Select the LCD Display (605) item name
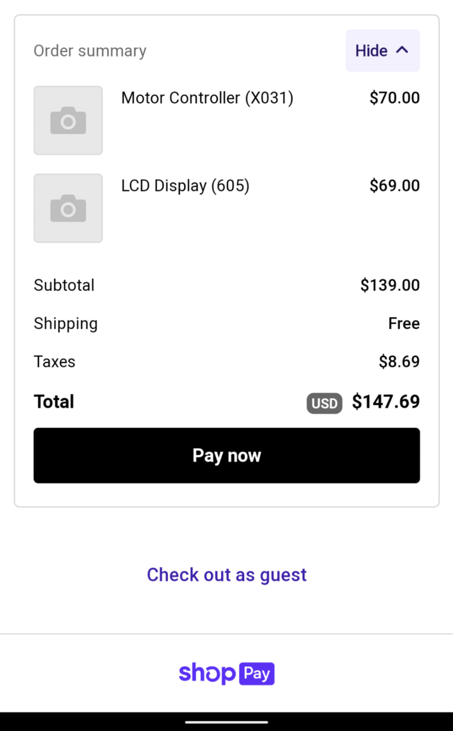453x731 pixels. coord(185,186)
